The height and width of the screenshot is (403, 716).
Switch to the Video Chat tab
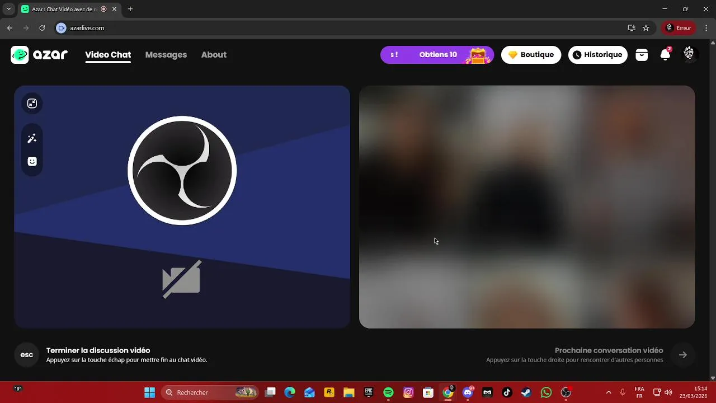tap(108, 55)
